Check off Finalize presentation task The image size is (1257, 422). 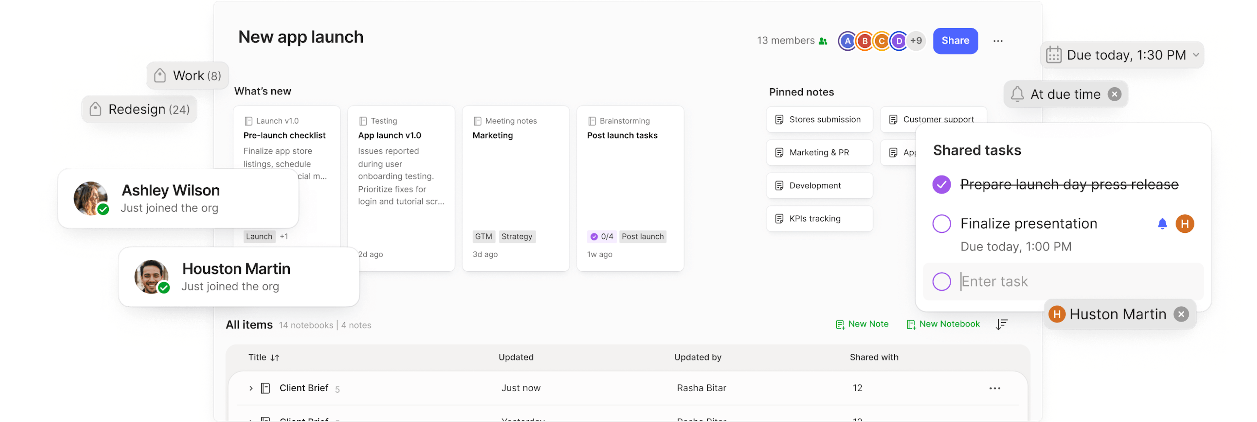point(941,224)
